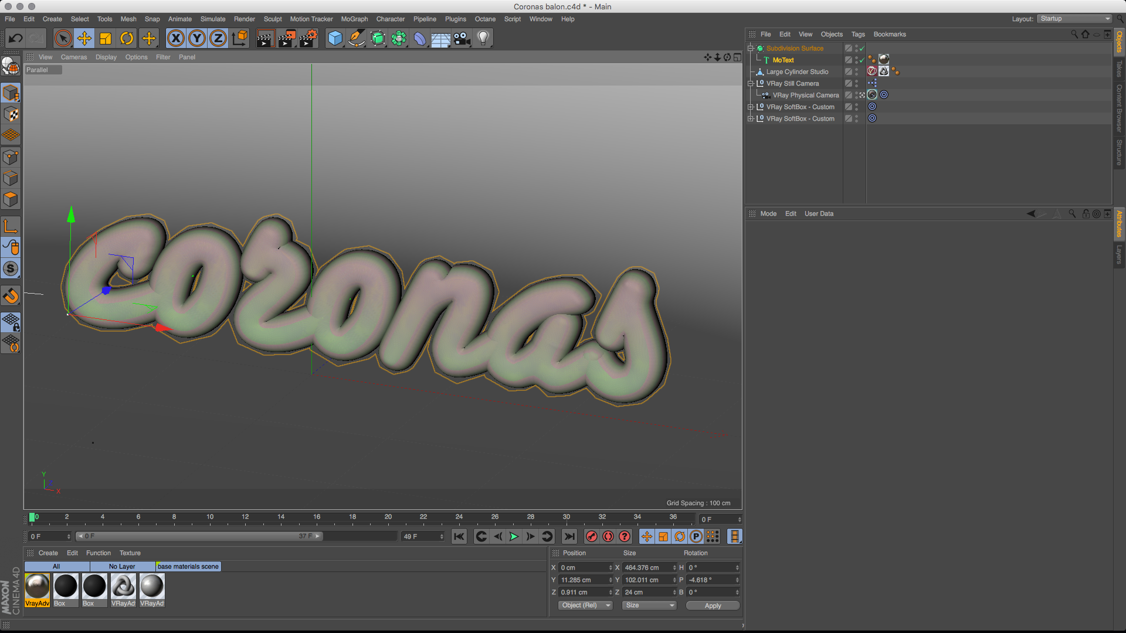Open the generators green cube icon
Image resolution: width=1126 pixels, height=633 pixels.
(x=378, y=39)
